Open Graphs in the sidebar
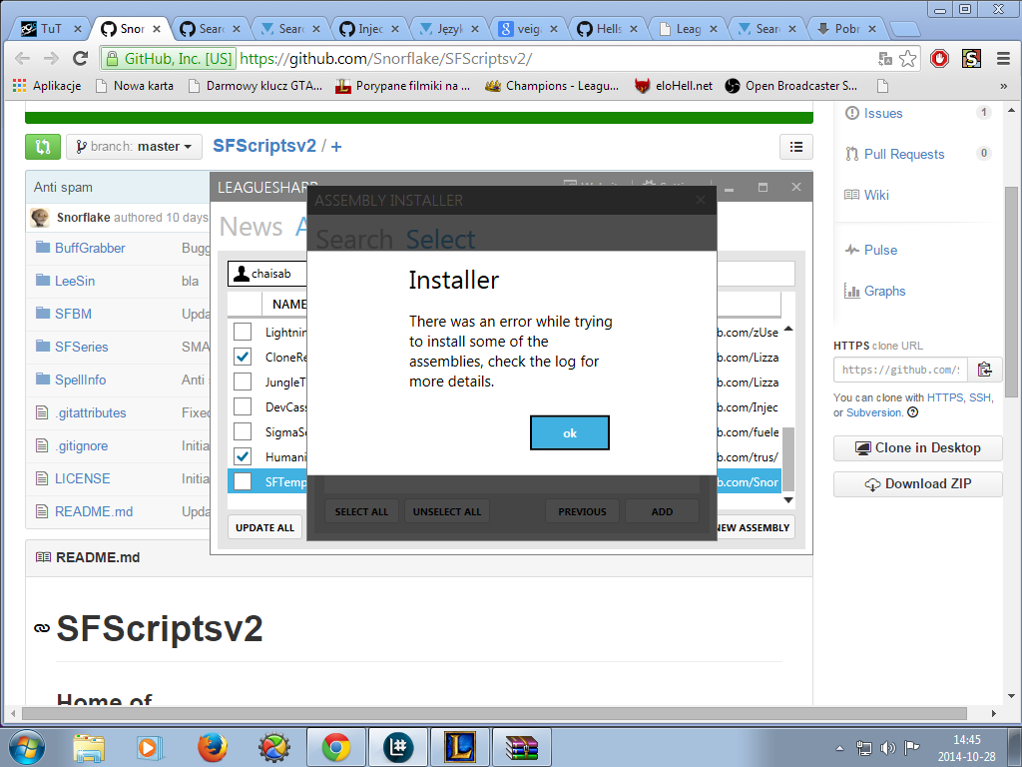The image size is (1022, 767). tap(884, 291)
